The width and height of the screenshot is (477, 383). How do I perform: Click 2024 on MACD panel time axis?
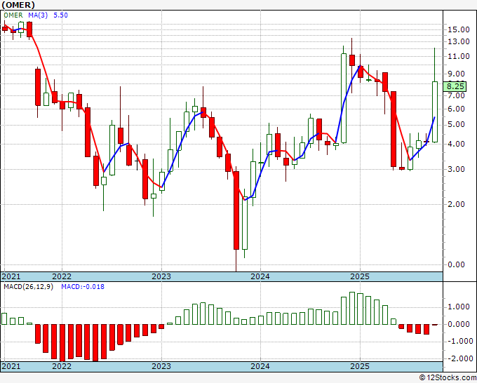(x=260, y=366)
